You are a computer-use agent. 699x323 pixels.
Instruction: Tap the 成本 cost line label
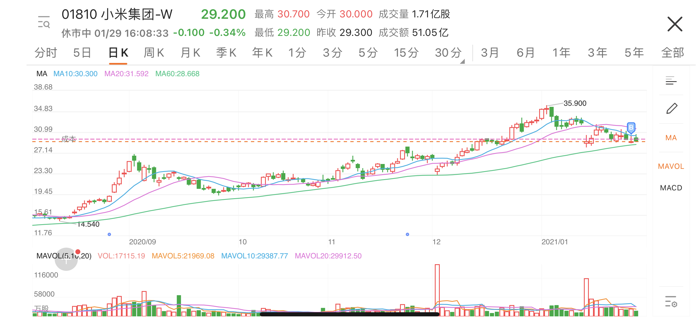68,139
